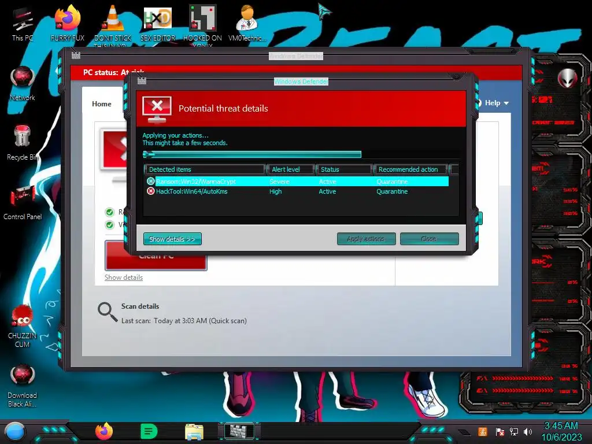592x444 pixels.
Task: Select the Ransom:Win32/WannaCrypt row text
Action: click(195, 182)
